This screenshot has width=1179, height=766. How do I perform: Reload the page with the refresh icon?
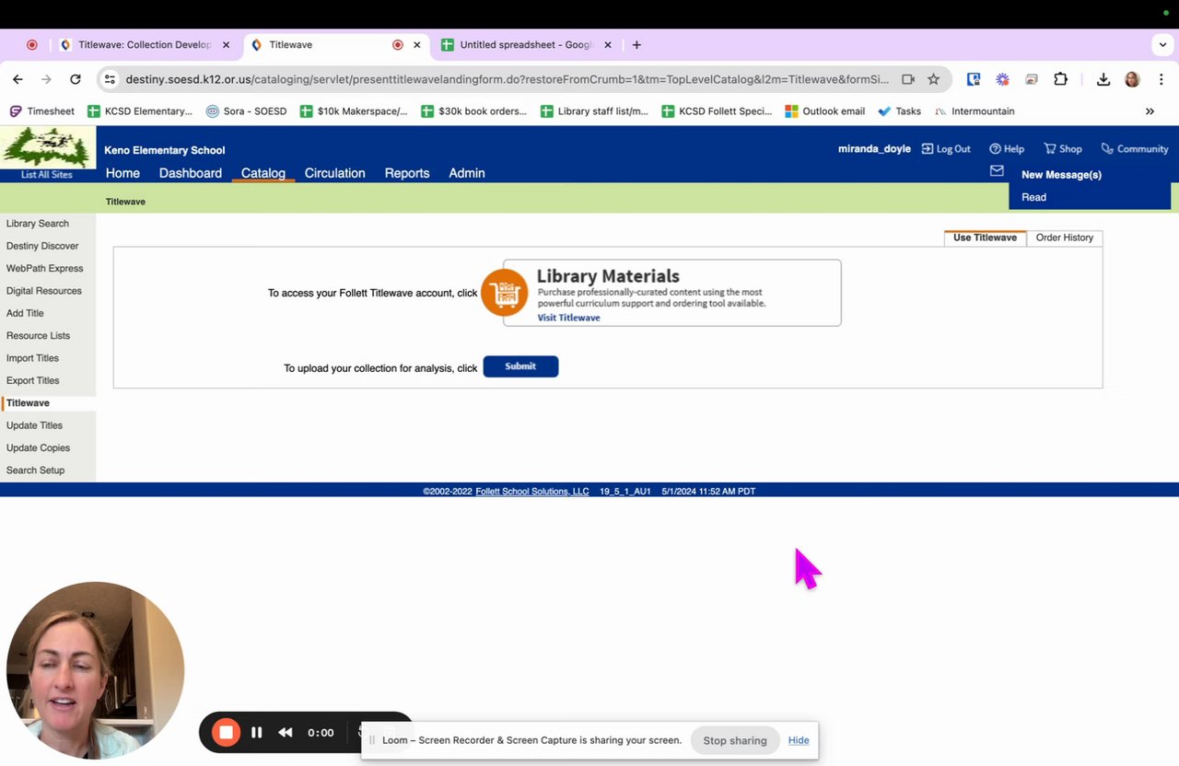coord(76,79)
